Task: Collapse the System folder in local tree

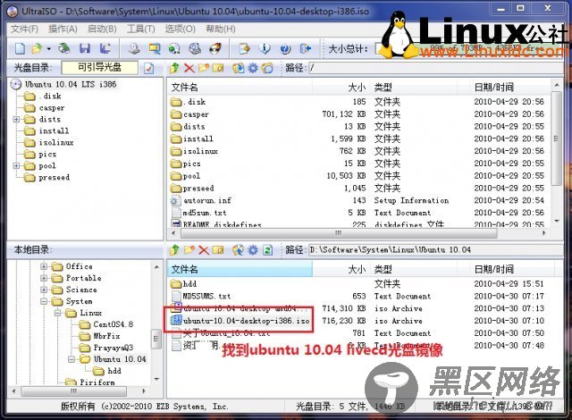Action: 44,301
